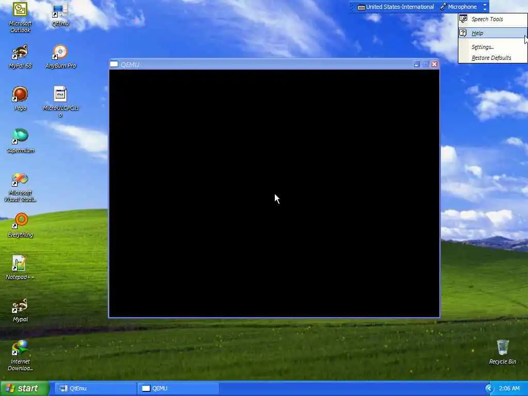Click the Supermium desktop shortcut
Image resolution: width=528 pixels, height=396 pixels.
click(x=21, y=141)
